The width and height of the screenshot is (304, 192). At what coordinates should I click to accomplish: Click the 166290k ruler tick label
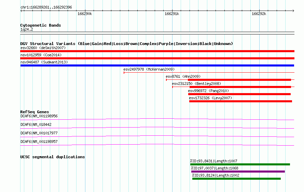[x=85, y=14]
